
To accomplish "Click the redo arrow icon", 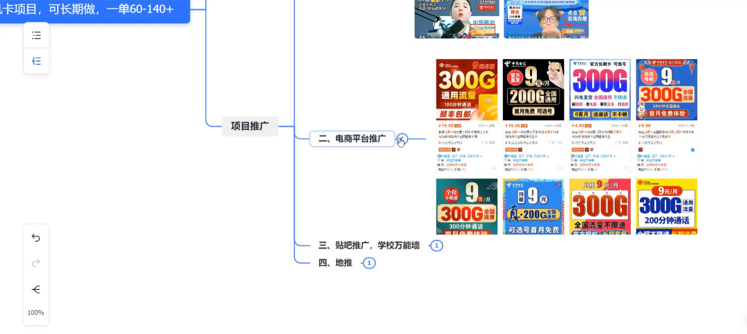I will (x=36, y=263).
